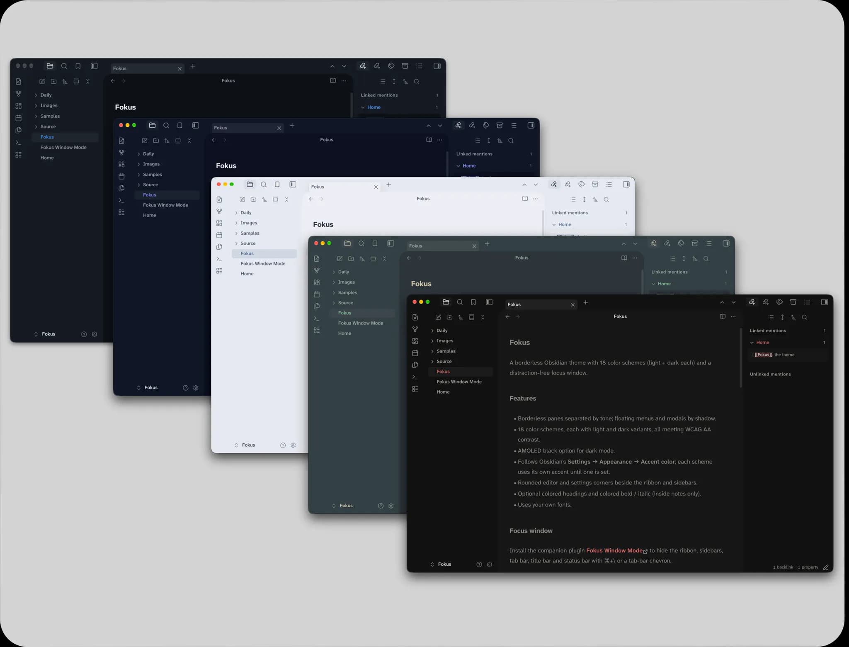This screenshot has width=849, height=647.
Task: Open graph view in the leftmost window ribbon
Action: tap(18, 94)
